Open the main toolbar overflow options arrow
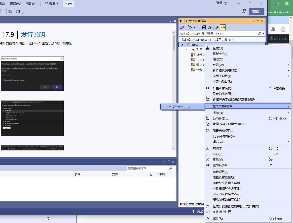The image size is (293, 223). click(x=22, y=13)
